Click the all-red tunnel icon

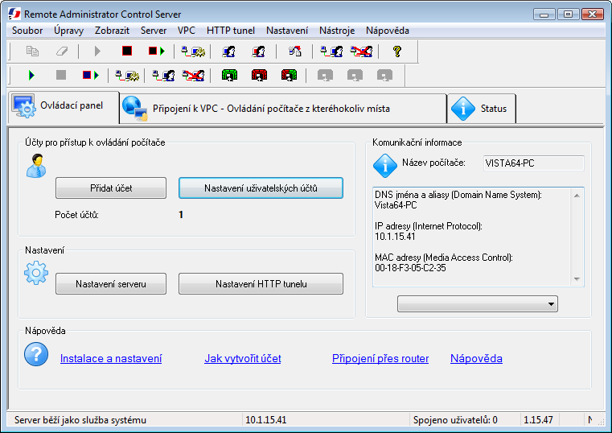259,75
